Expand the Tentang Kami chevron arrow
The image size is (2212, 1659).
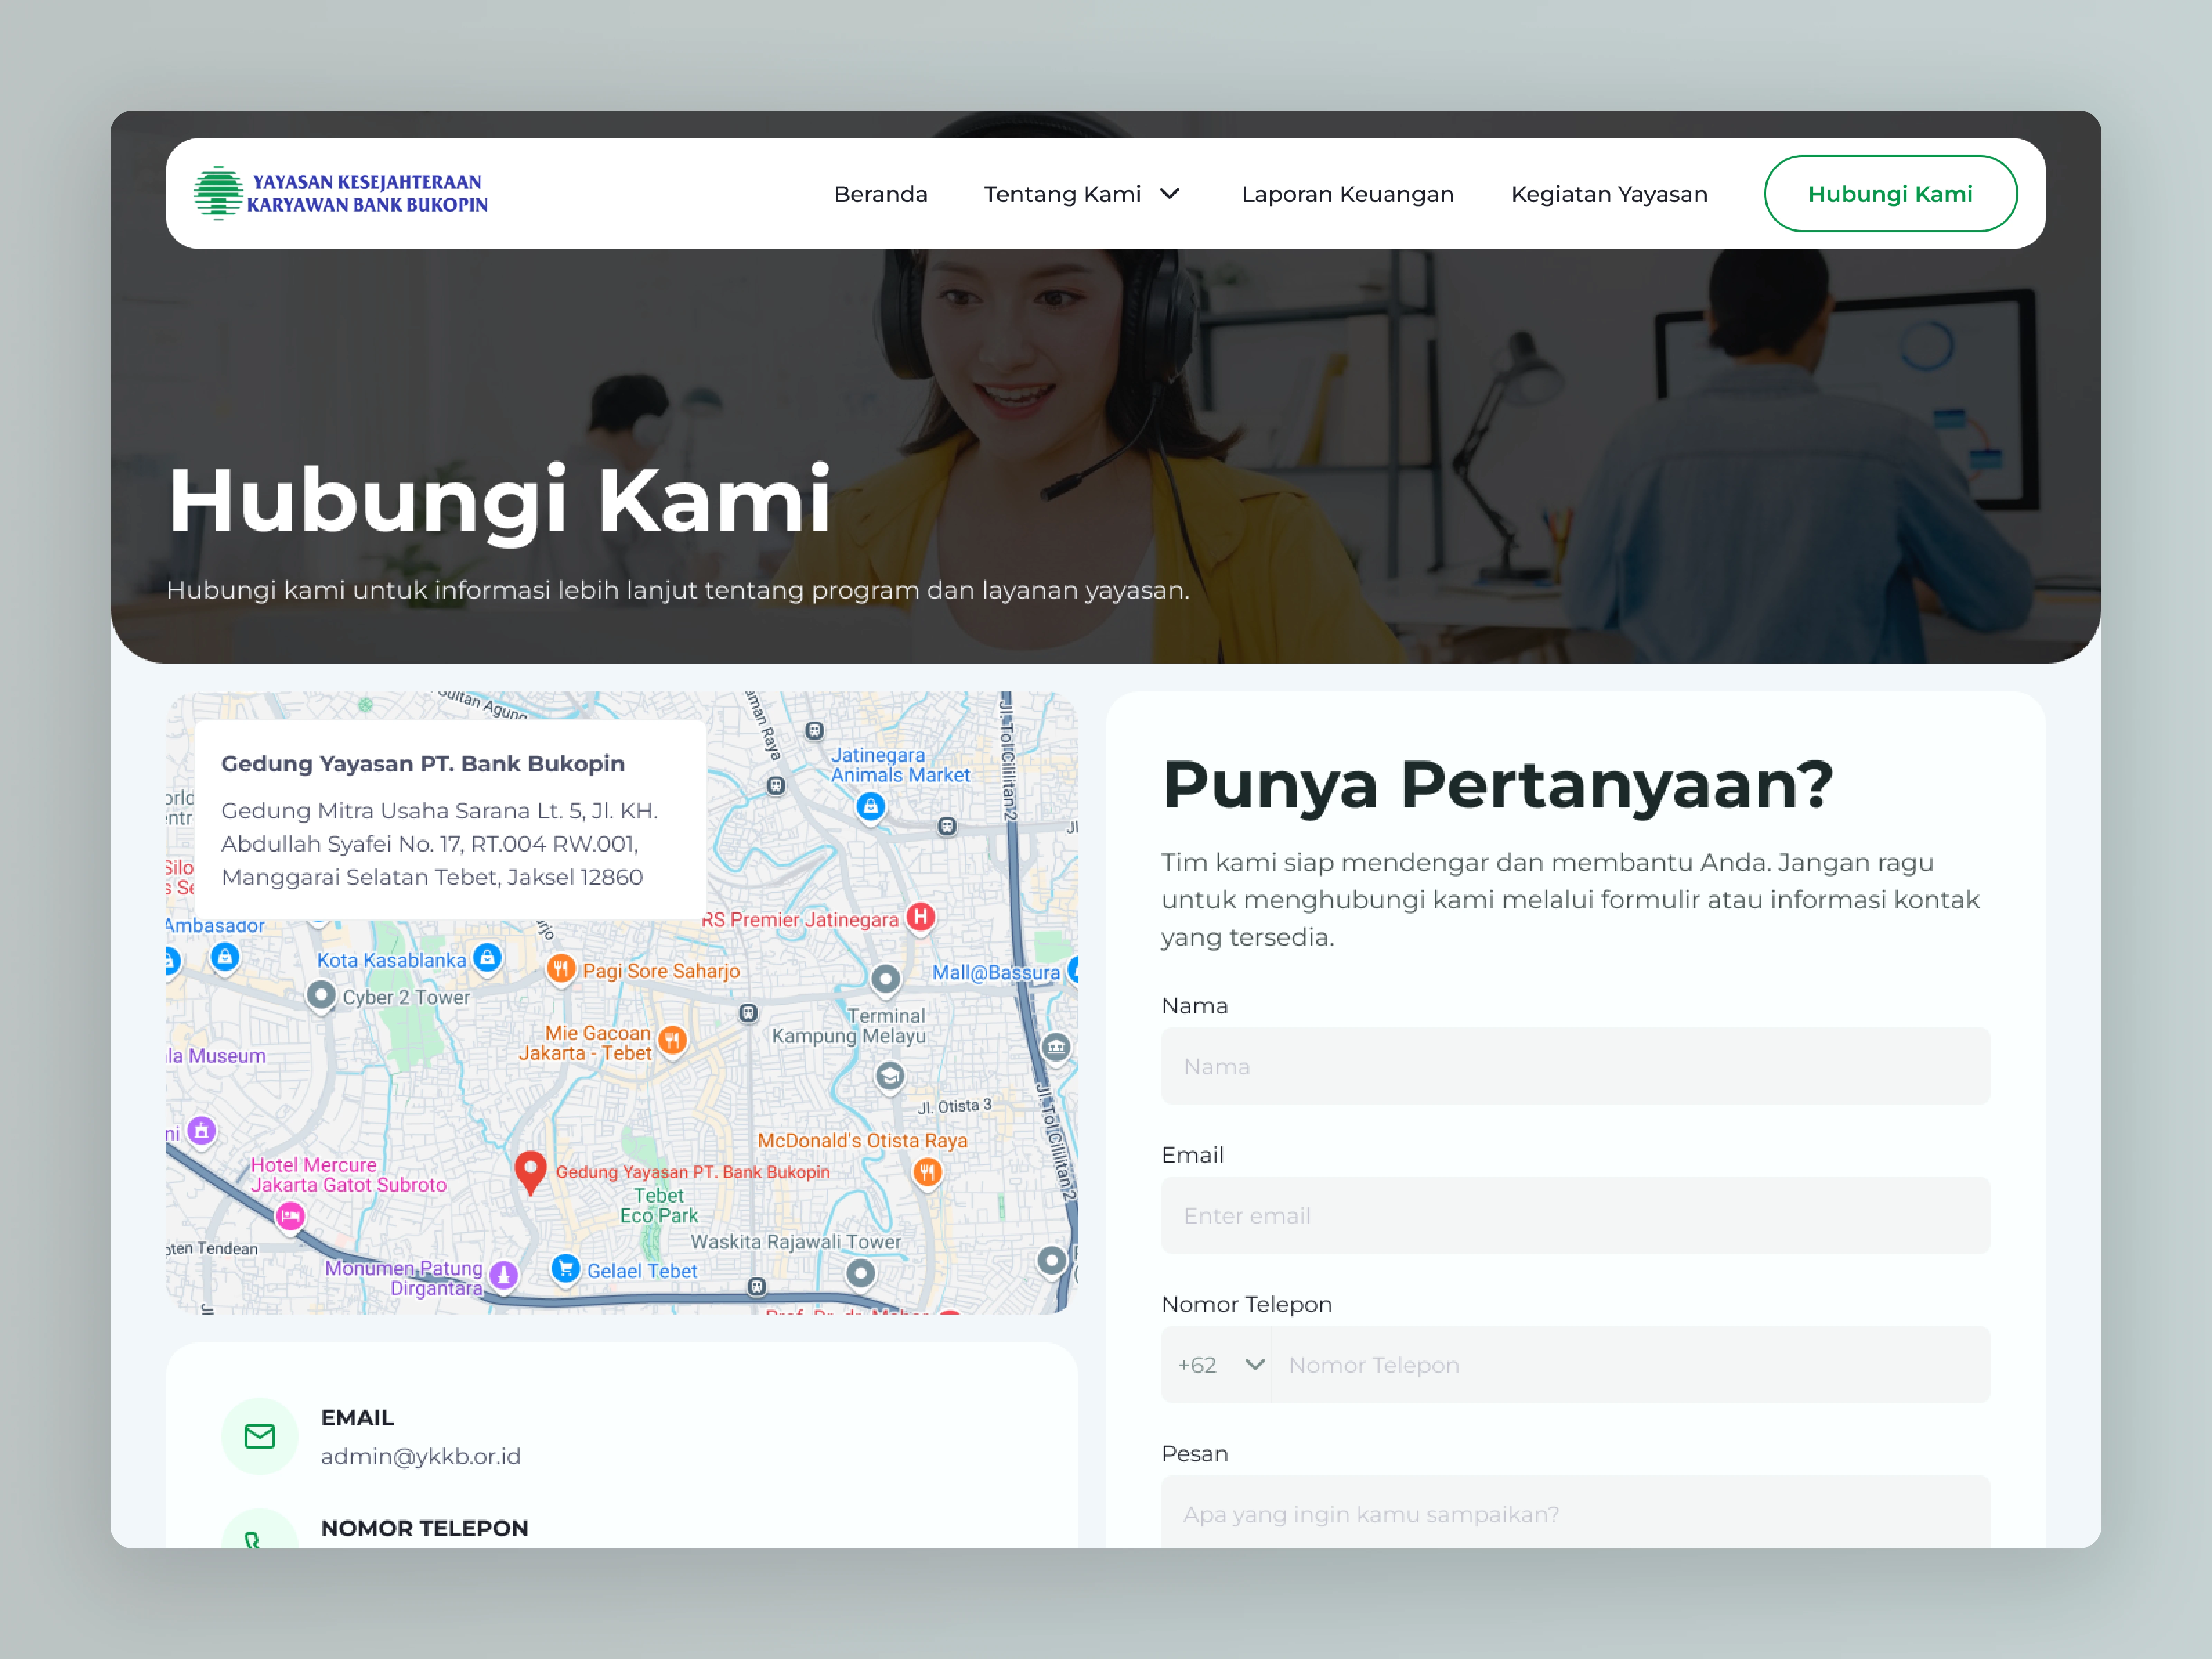1169,194
